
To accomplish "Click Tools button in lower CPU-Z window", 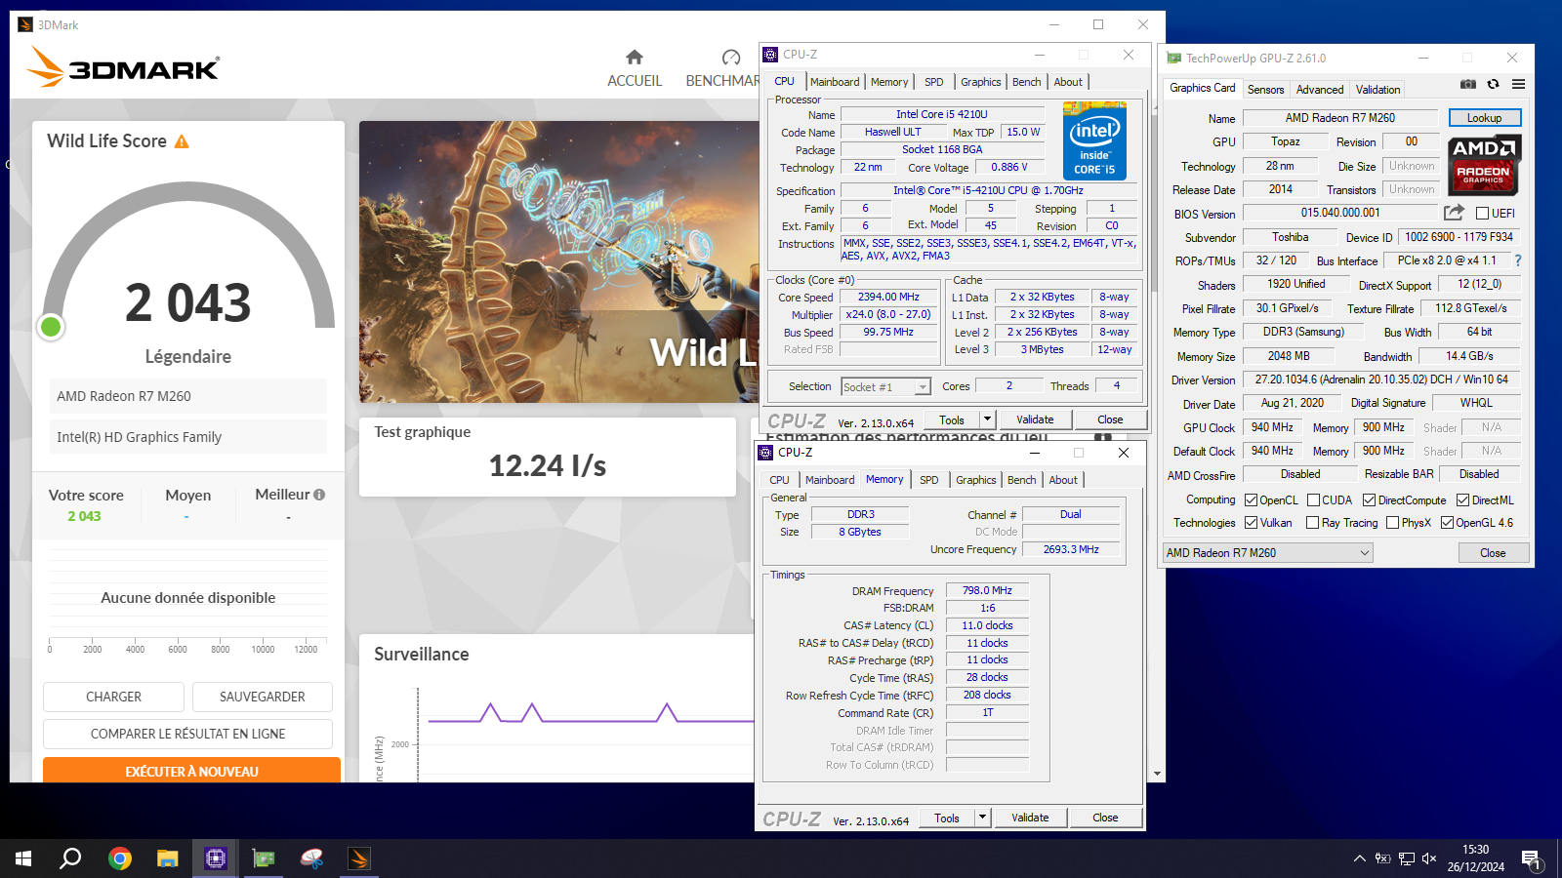I will click(947, 818).
